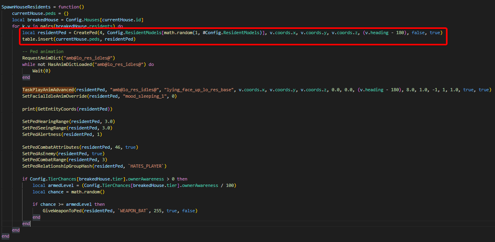Screen dimensions: 495x242
Task: Click the SpawnHouseResidents function name
Action: pyautogui.click(x=27, y=7)
